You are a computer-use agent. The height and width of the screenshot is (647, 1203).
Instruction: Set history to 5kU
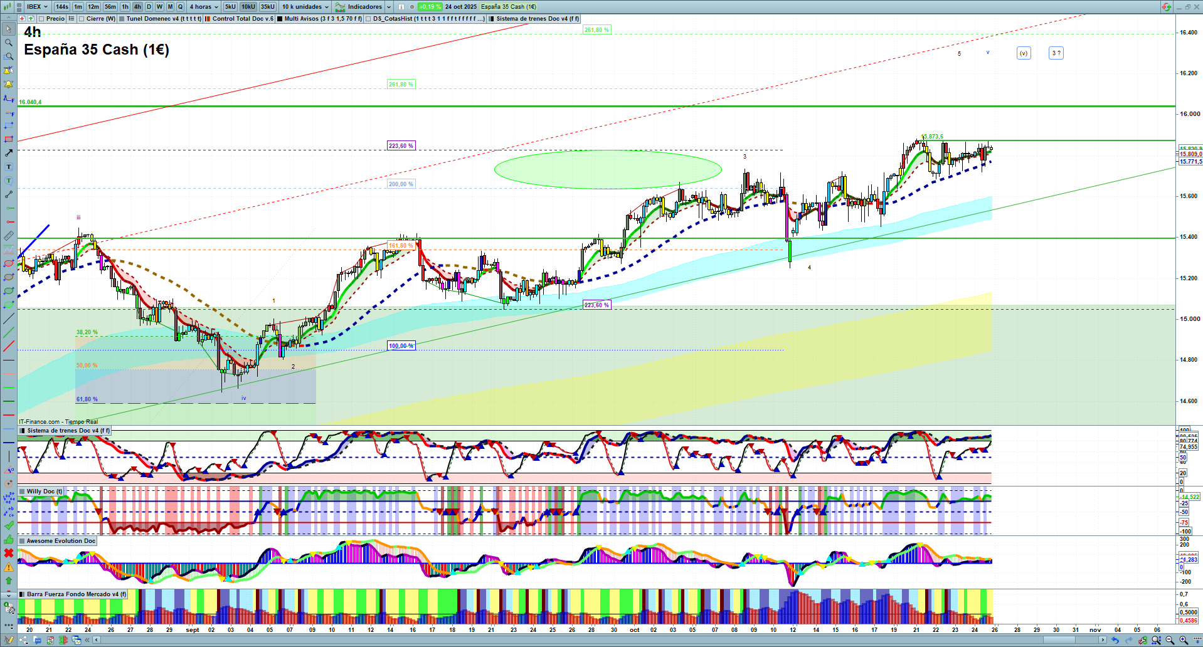tap(230, 7)
